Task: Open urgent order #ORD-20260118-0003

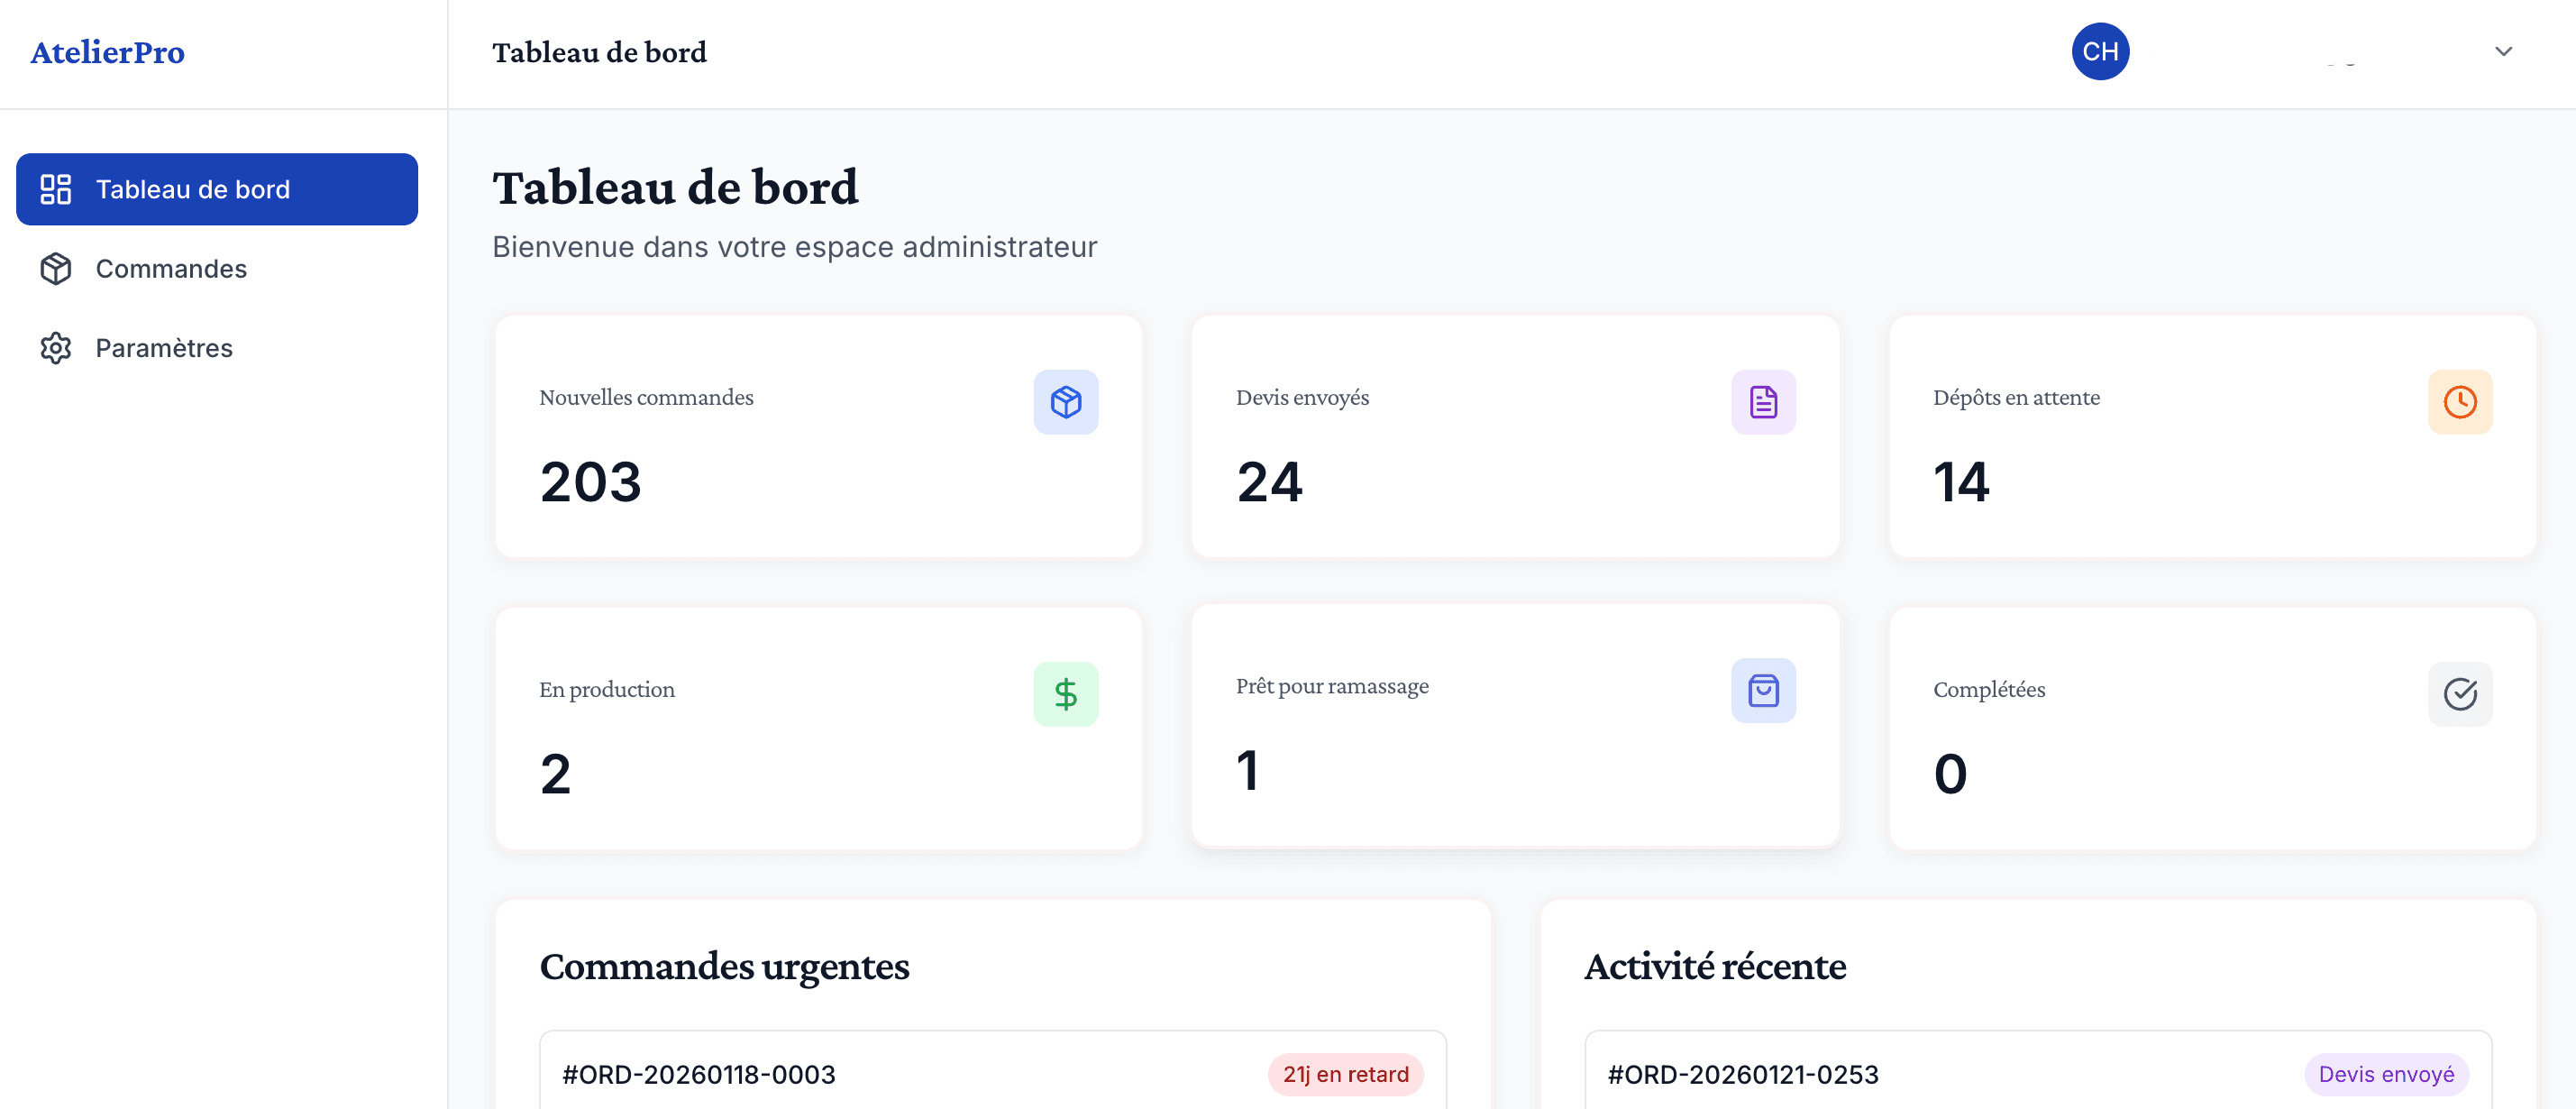Action: tap(698, 1074)
